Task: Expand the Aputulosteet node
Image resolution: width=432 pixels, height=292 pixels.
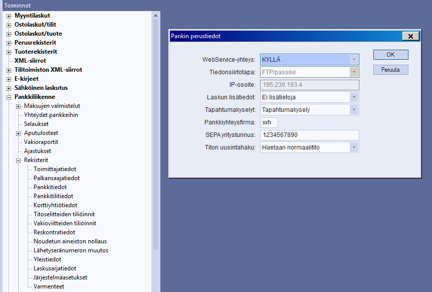Action: tap(18, 133)
